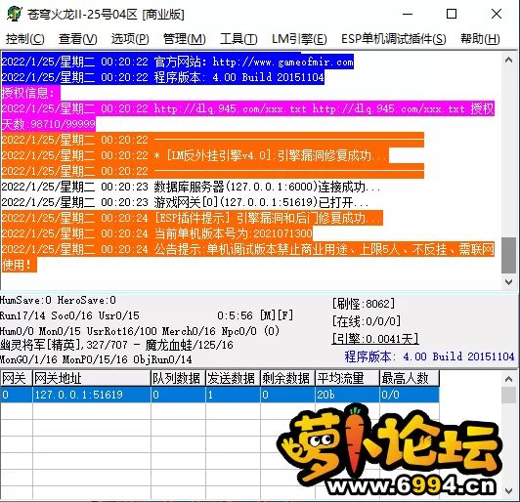
Task: Select the 数据库服务器 连接成功 log line
Action: point(191,187)
